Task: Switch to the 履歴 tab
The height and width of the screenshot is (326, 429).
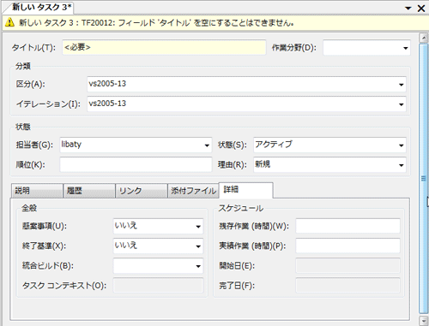Action: [x=89, y=191]
